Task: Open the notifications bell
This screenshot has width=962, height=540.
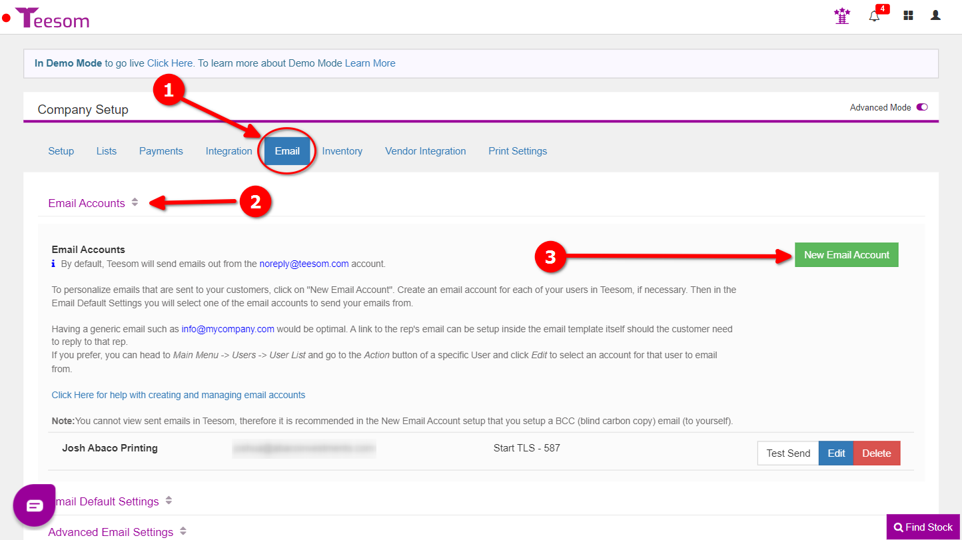Action: click(875, 16)
